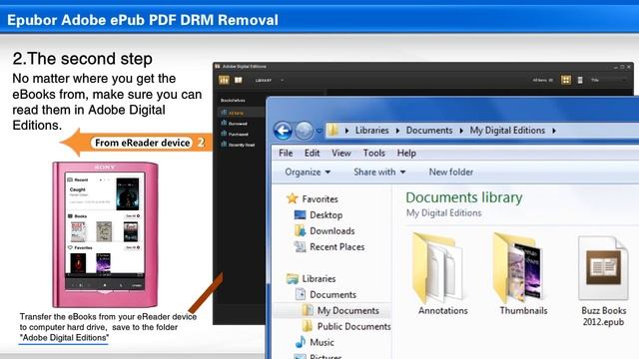This screenshot has height=359, width=639.
Task: Select Desktop in the navigation pane
Action: 326,215
